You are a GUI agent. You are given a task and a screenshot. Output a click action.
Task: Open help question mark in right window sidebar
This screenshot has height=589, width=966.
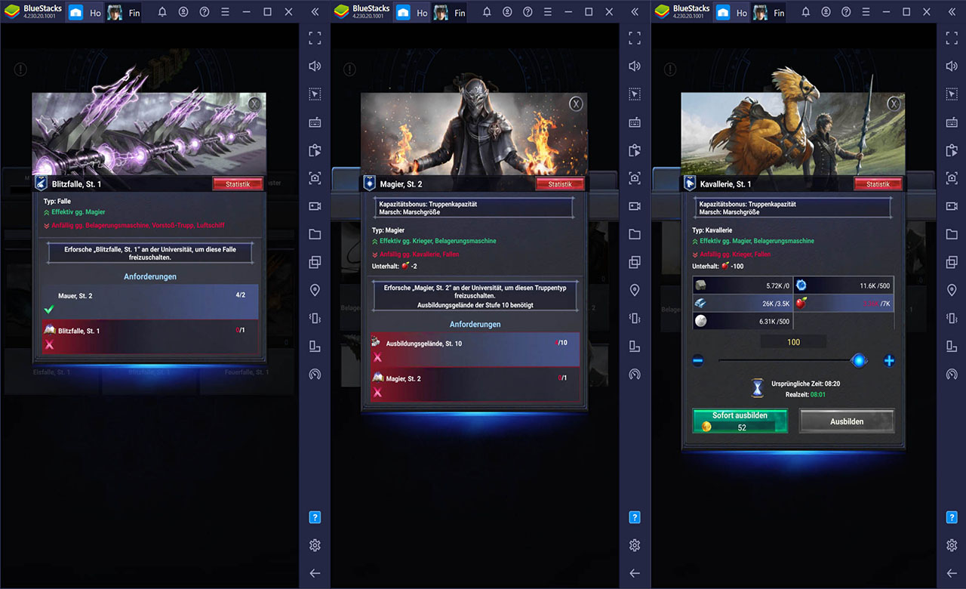click(x=952, y=517)
